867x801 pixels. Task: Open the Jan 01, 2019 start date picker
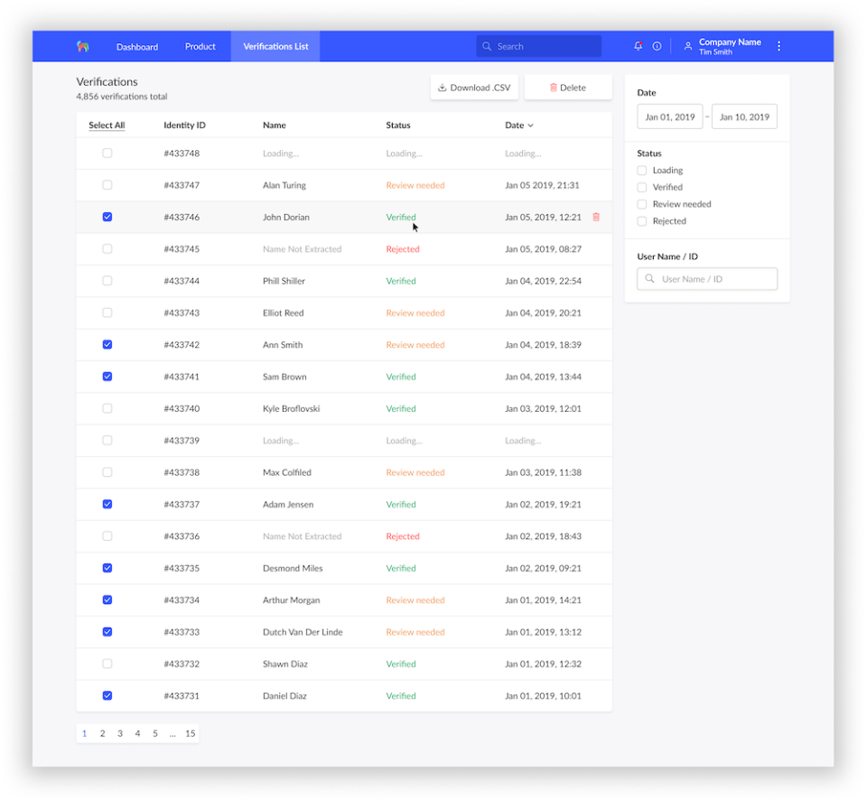click(669, 116)
